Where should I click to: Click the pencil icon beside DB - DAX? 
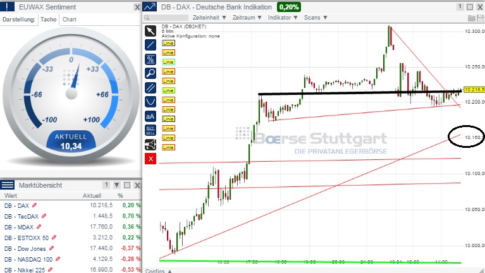pos(34,205)
